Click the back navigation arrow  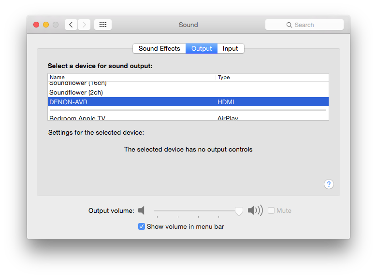coord(71,25)
